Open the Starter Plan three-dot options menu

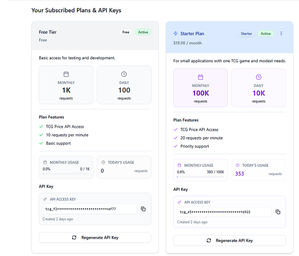click(281, 33)
